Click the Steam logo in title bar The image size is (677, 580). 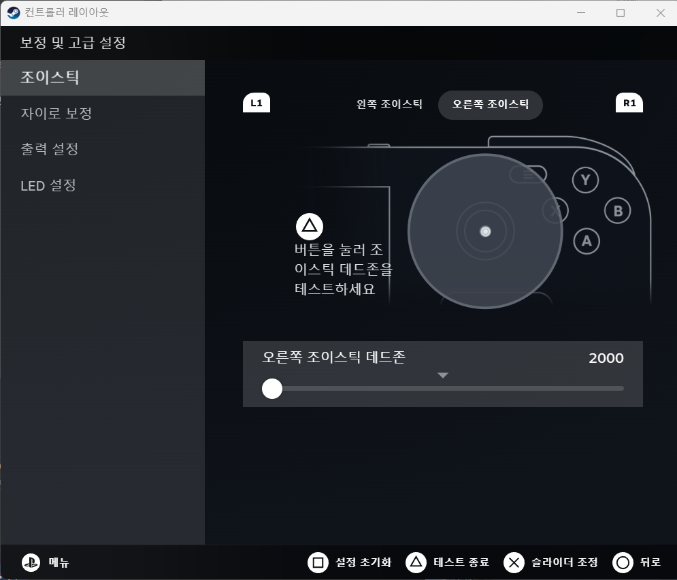[14, 13]
